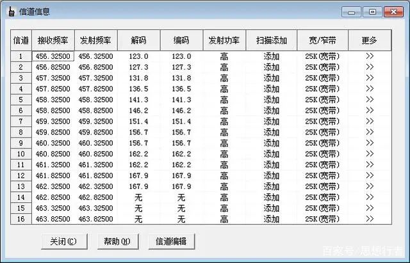Select channel 12 decode value 167.9
Screen dimensions: 410x263
tap(139, 175)
